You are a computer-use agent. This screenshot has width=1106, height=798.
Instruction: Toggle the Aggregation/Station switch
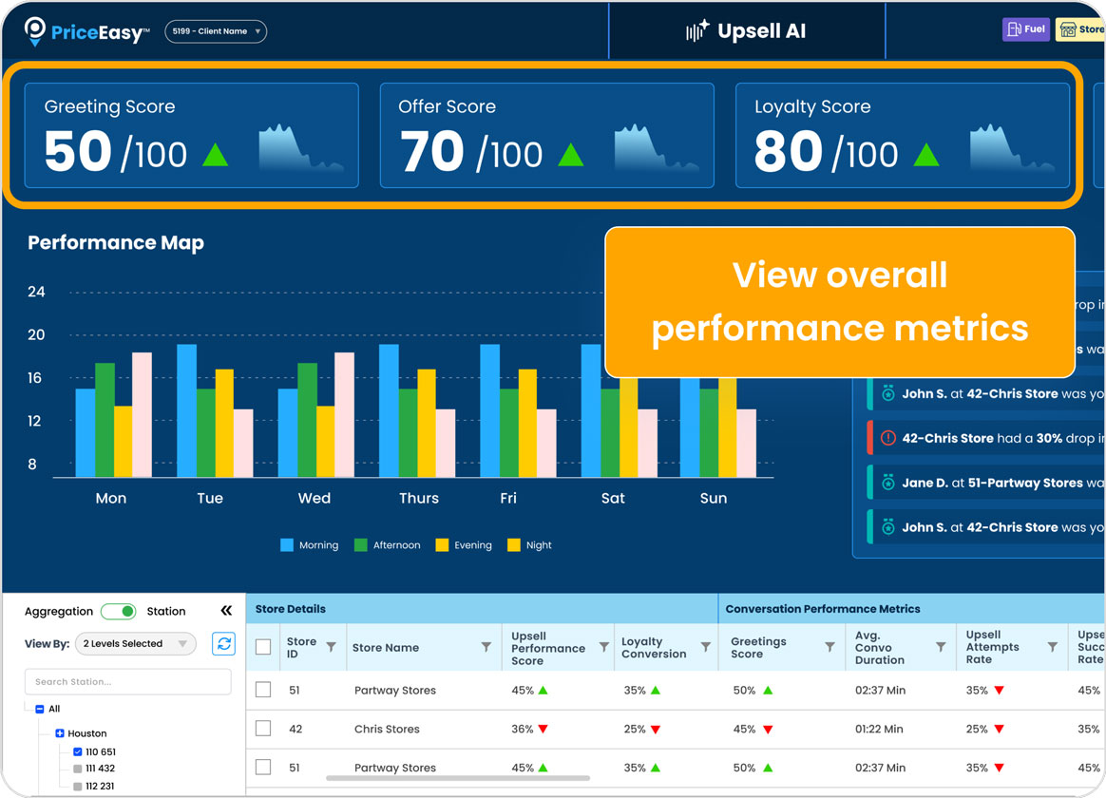[x=119, y=611]
